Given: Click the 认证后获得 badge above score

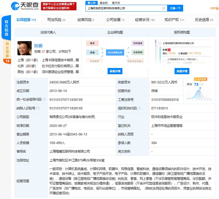Looking at the screenshot, I should coord(201,79).
